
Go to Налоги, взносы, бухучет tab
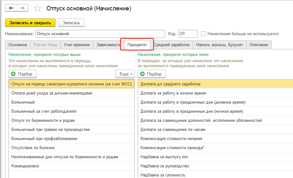click(219, 45)
